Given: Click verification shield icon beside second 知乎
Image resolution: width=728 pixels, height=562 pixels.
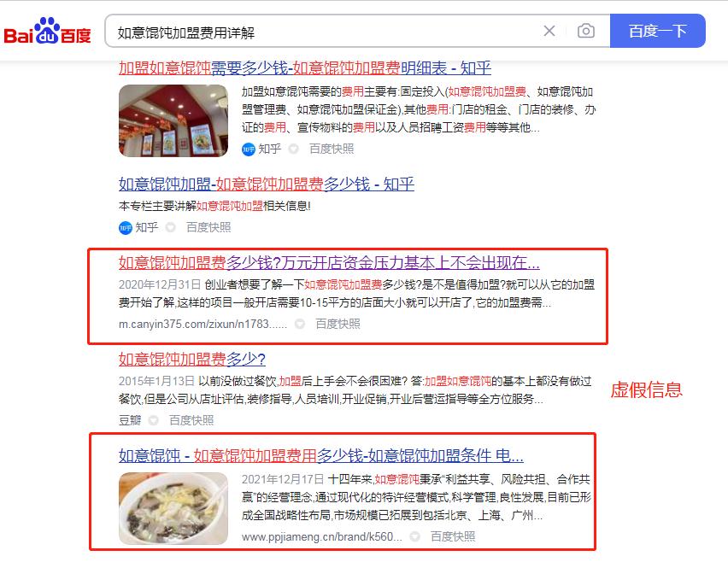Looking at the screenshot, I should click(170, 227).
